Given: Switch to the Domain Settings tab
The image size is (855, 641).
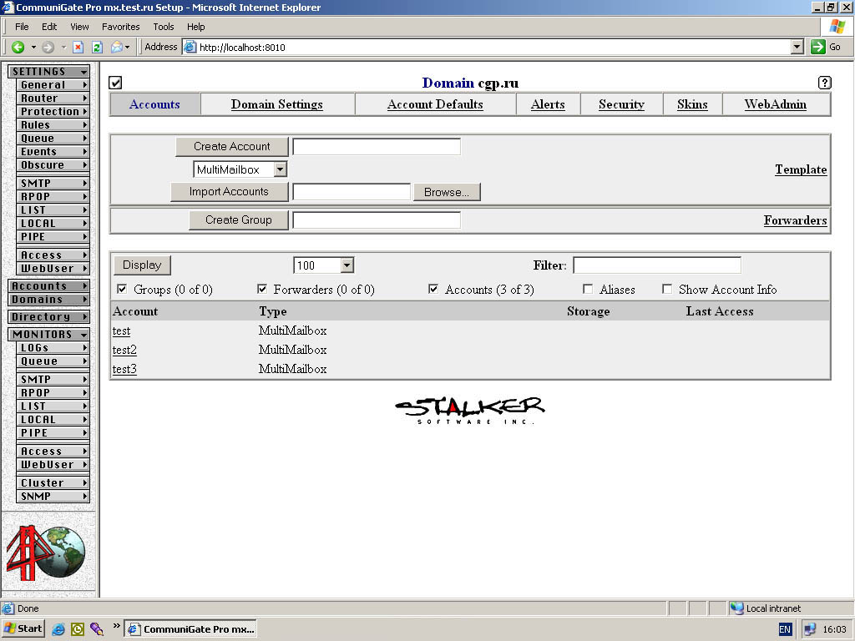Looking at the screenshot, I should coord(277,104).
